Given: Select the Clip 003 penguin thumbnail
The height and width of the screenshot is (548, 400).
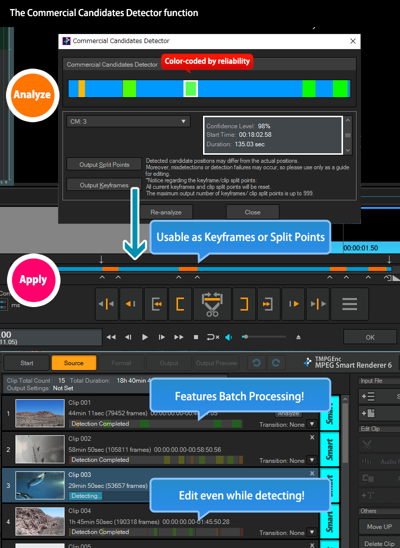Looking at the screenshot, I should [x=40, y=485].
